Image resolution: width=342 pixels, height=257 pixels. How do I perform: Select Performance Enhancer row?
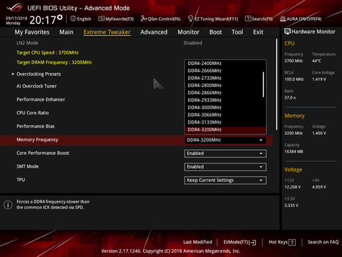coord(41,99)
